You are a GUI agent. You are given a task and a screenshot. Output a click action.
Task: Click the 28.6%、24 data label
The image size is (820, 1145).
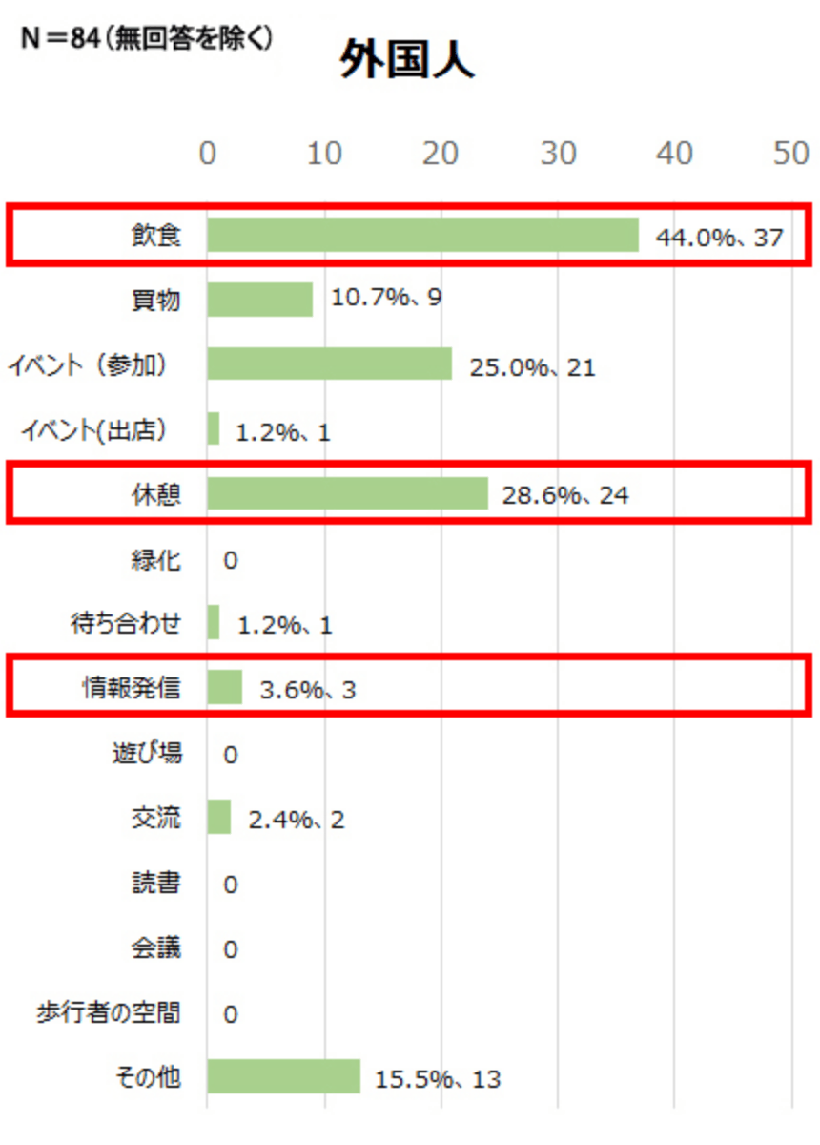[565, 495]
